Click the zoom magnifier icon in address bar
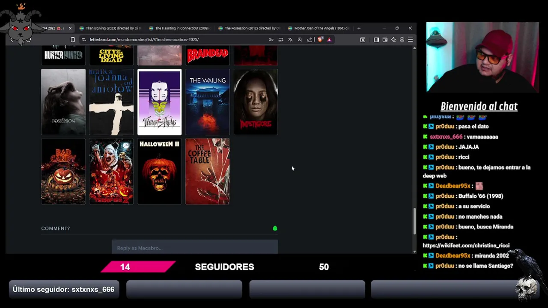Screen dimensions: 548x308 300,40
